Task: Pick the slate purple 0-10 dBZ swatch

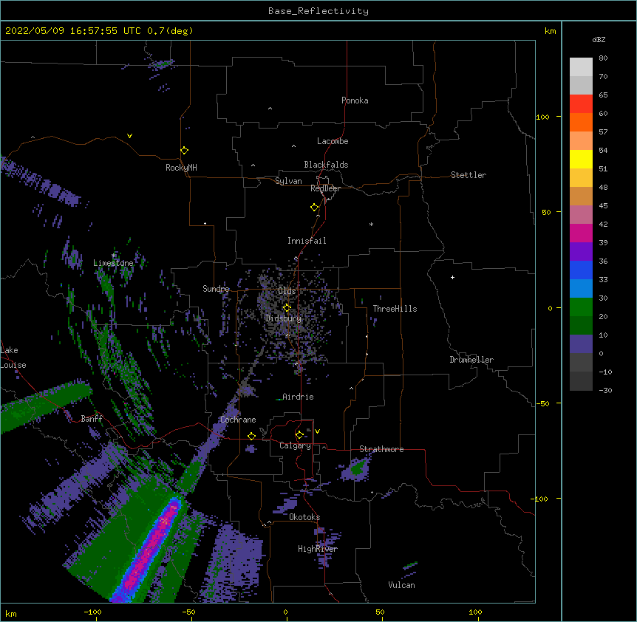Action: pyautogui.click(x=581, y=344)
